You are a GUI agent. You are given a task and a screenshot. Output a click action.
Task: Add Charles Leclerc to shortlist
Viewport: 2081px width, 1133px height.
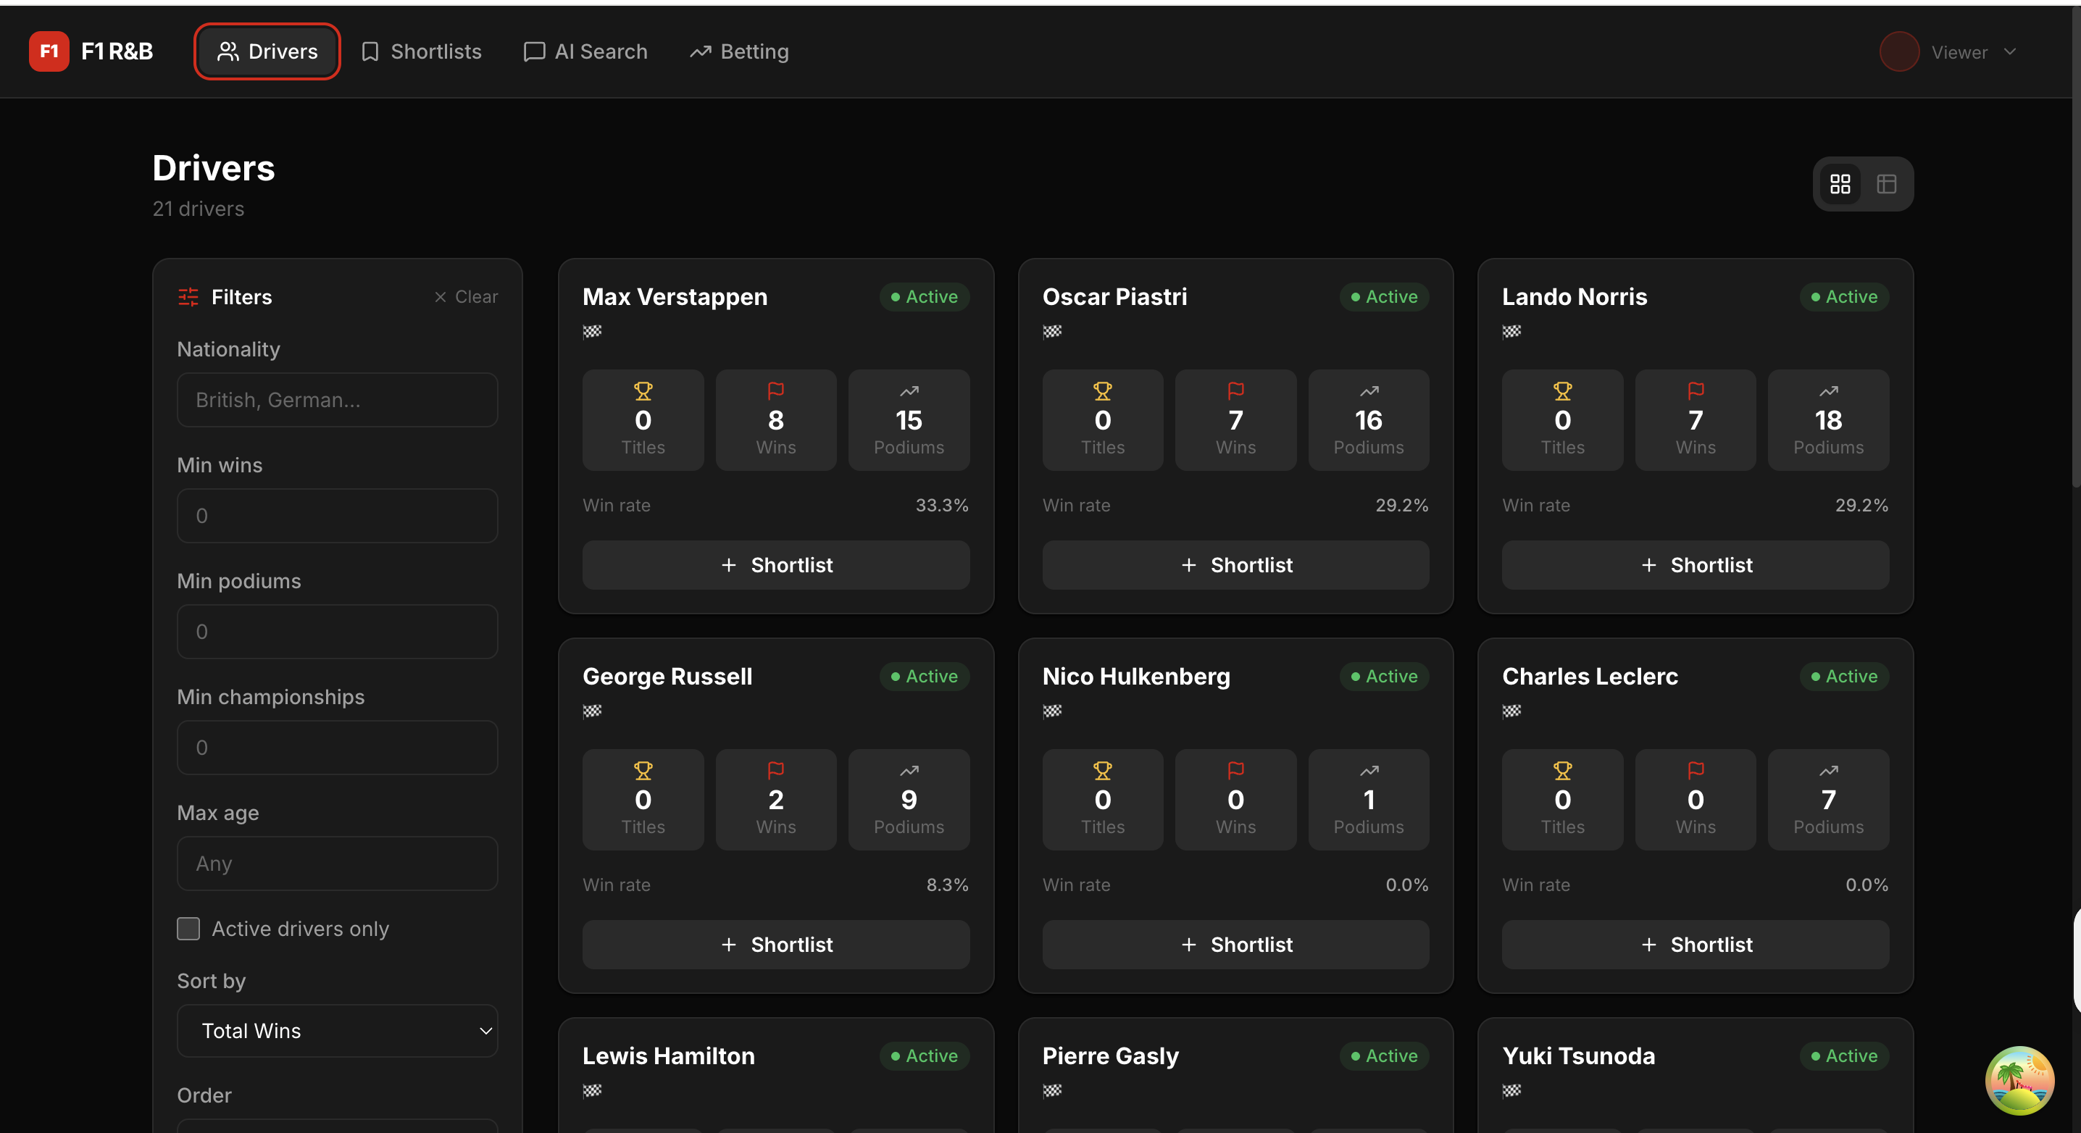1695,945
